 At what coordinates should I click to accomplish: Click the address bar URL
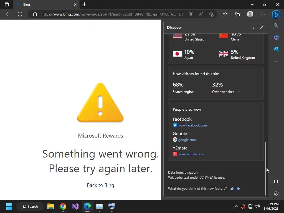108,14
